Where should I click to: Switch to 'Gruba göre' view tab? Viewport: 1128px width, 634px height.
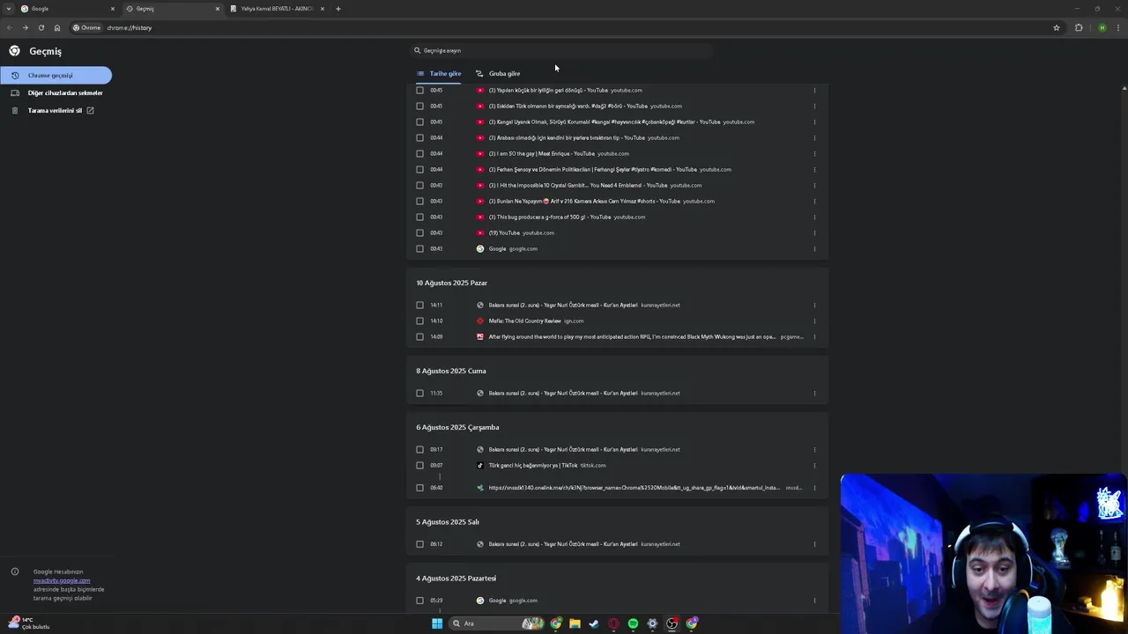pyautogui.click(x=498, y=73)
